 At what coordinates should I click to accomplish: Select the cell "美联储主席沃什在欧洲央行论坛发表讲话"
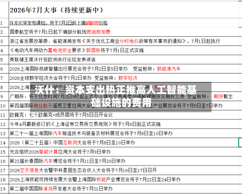(124, 60)
